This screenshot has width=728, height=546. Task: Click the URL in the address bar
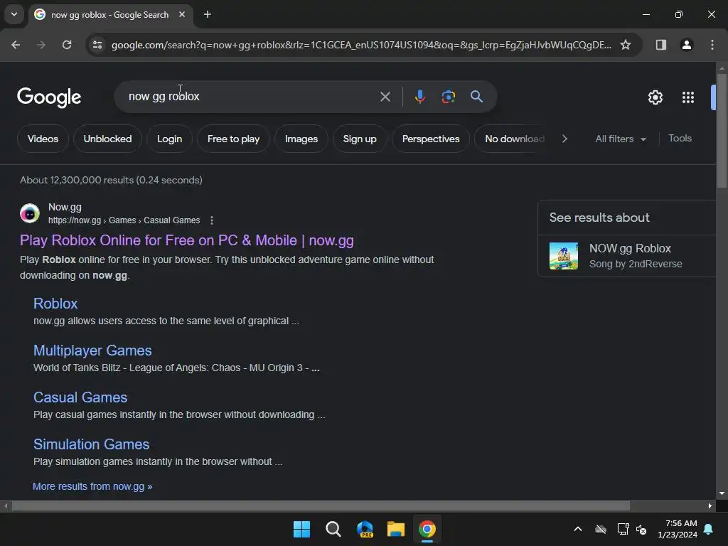click(360, 45)
